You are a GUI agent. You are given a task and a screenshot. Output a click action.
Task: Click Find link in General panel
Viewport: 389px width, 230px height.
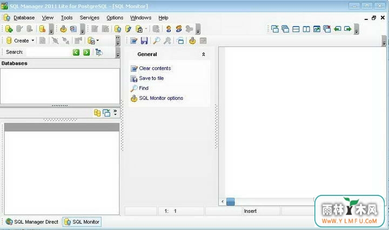click(144, 88)
